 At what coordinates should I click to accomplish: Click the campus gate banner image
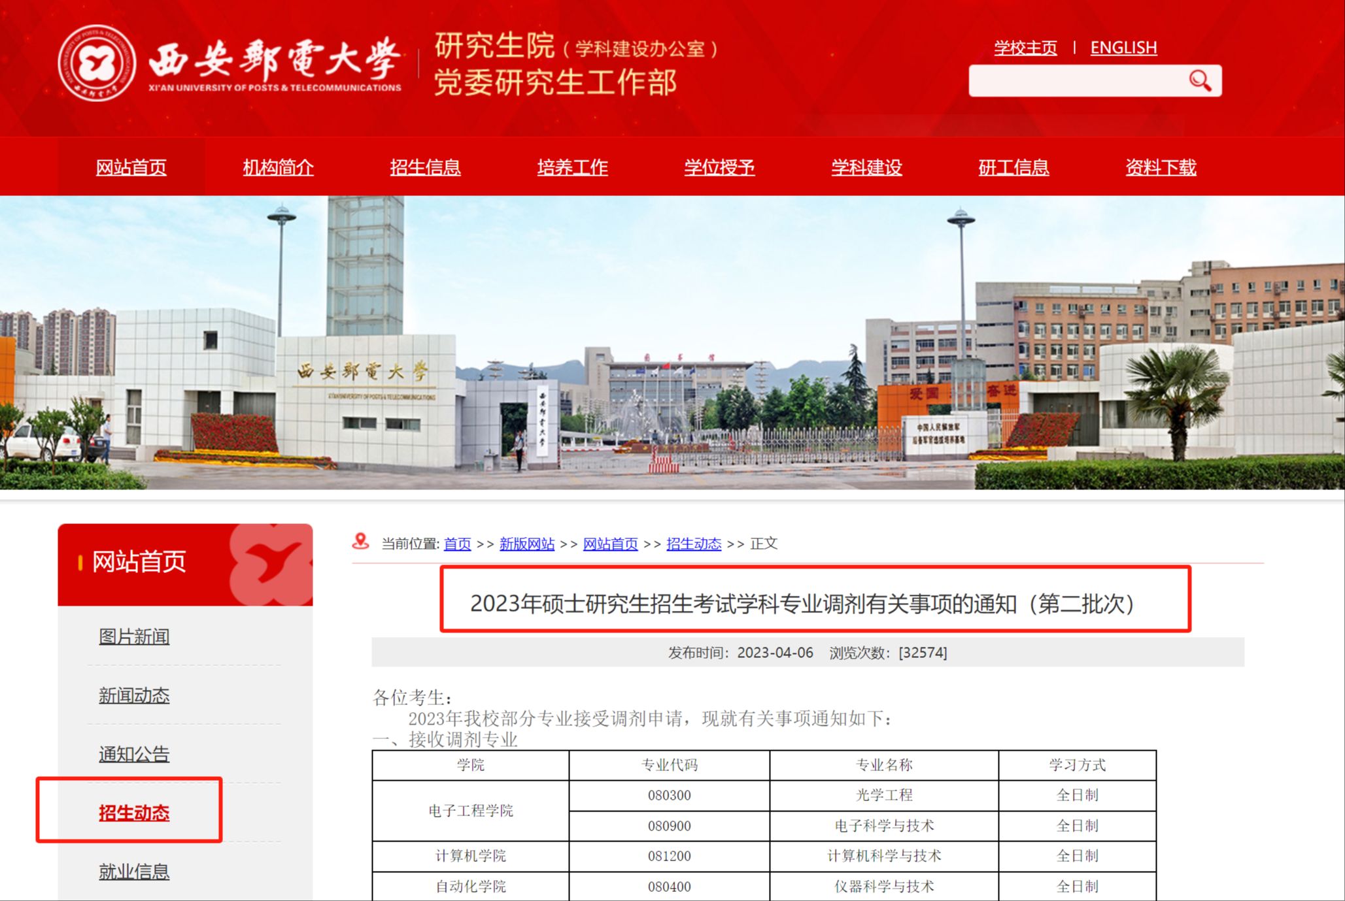pyautogui.click(x=672, y=342)
